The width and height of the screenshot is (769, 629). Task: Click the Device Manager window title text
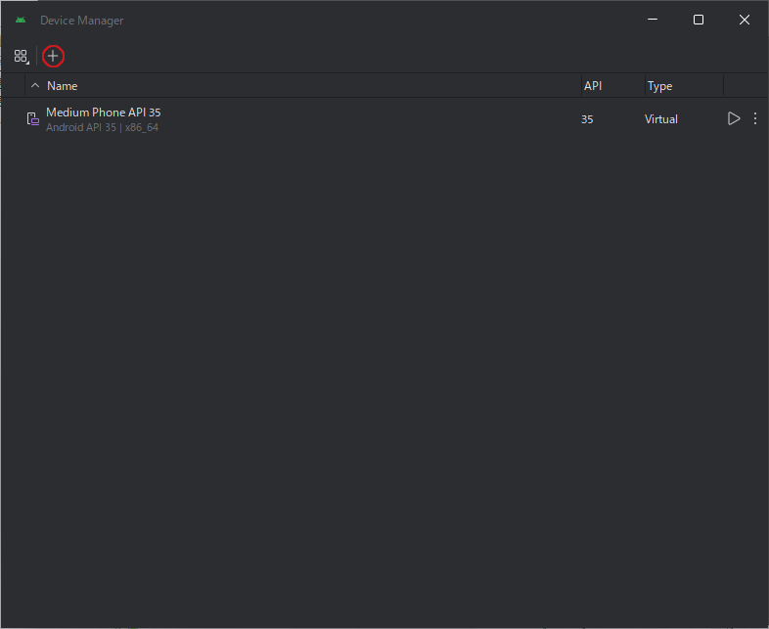[82, 21]
